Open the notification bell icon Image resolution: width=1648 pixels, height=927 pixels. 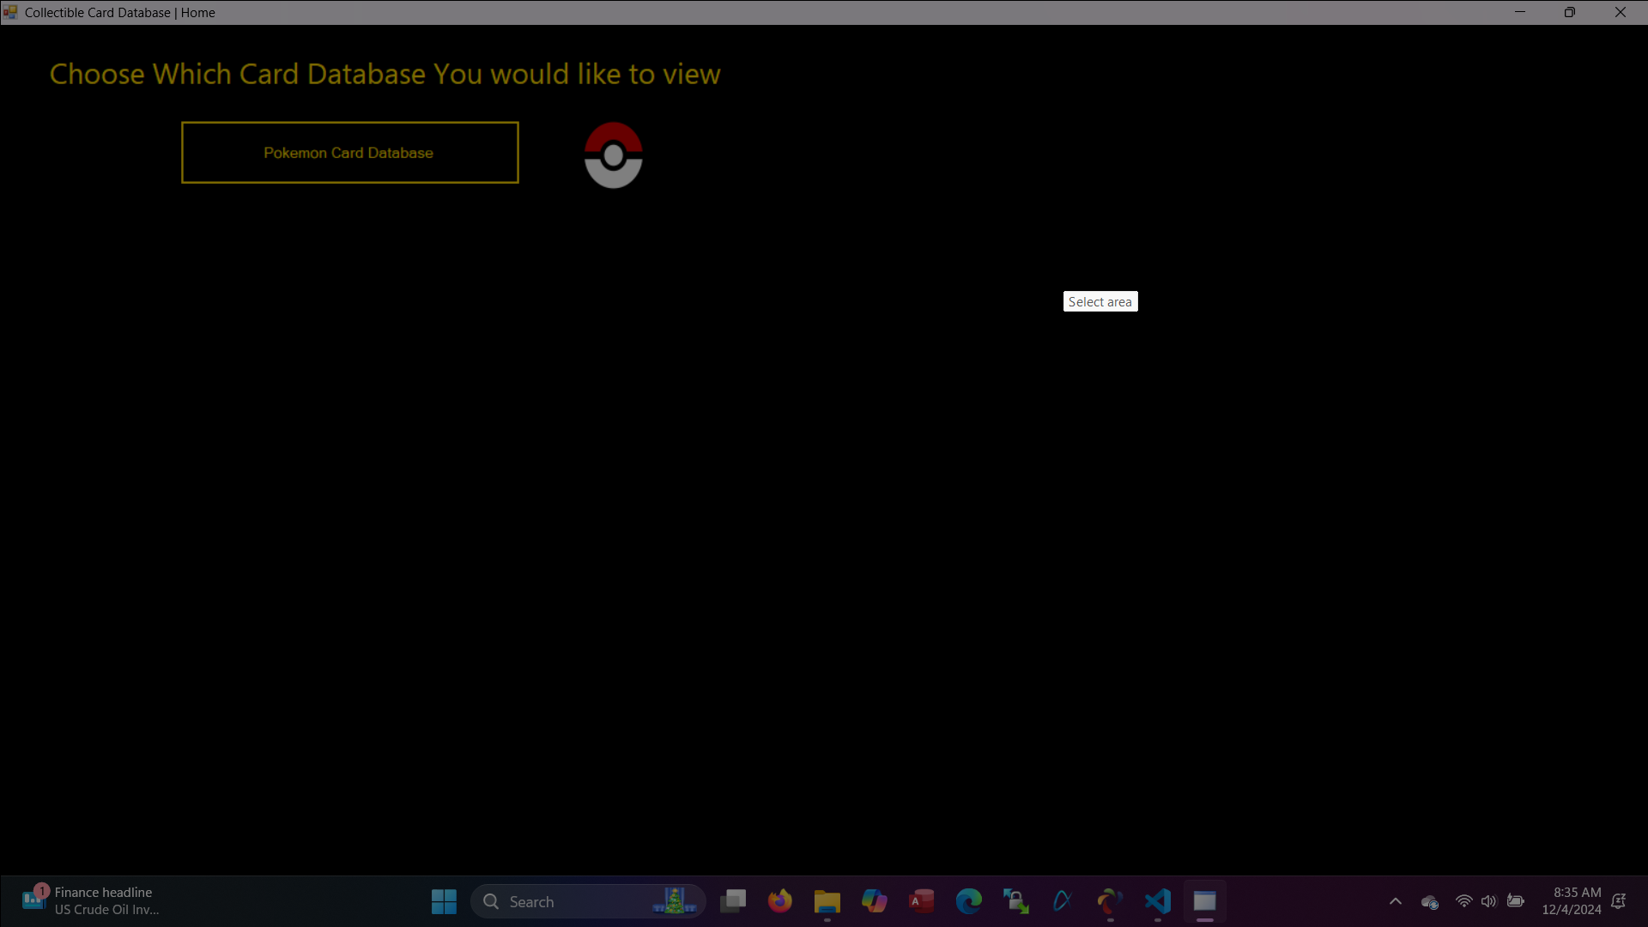coord(1619,901)
